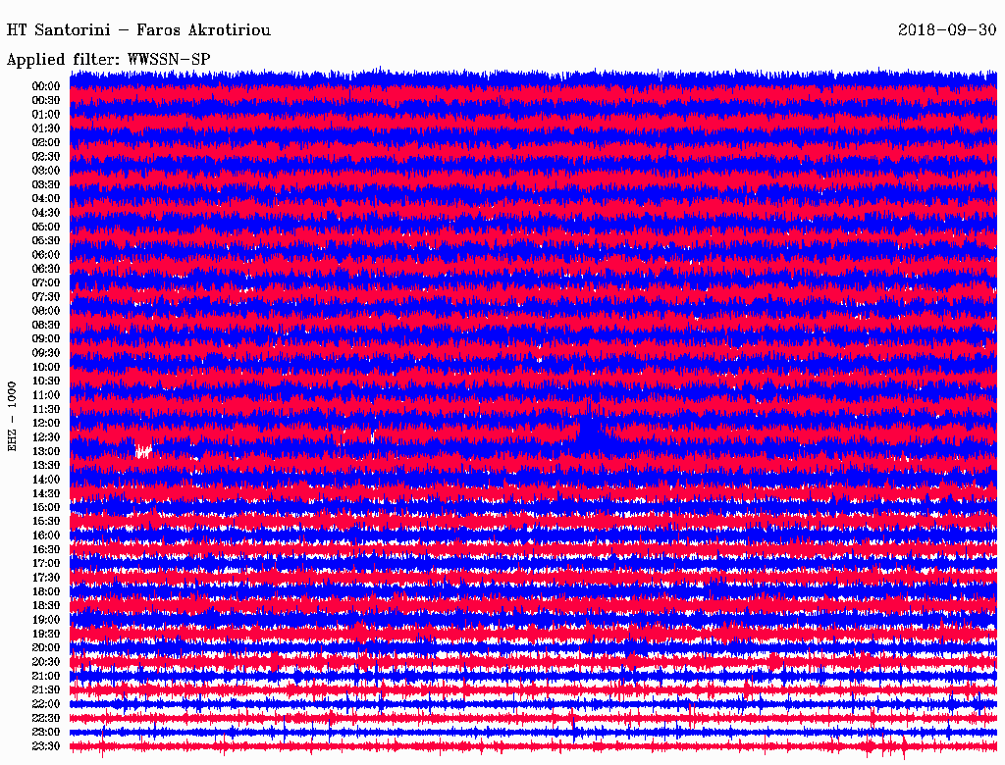1005x765 pixels.
Task: Click the Applied filter: WWSSN-SP label
Action: point(108,60)
